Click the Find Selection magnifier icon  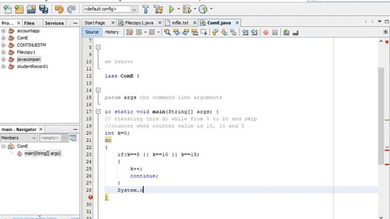tap(167, 32)
